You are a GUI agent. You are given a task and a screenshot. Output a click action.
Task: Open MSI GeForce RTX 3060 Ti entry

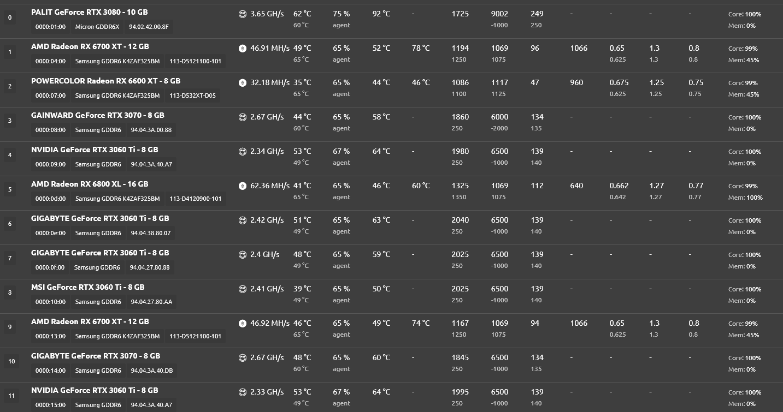point(88,287)
